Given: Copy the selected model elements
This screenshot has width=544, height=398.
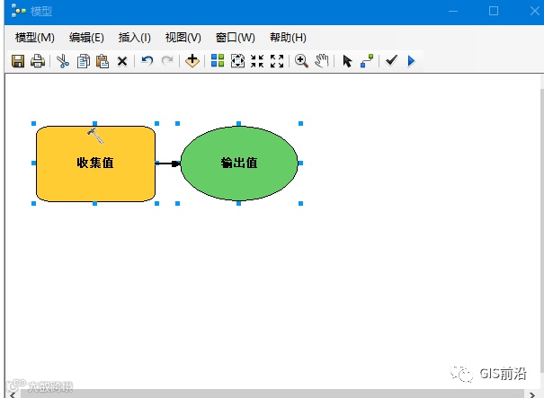Looking at the screenshot, I should coord(84,61).
